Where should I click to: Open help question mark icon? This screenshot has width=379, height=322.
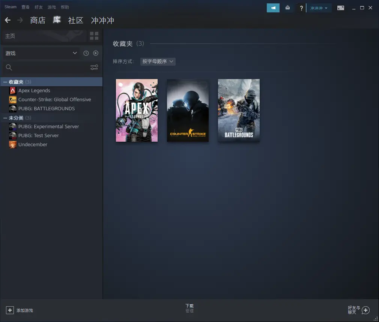click(x=301, y=8)
